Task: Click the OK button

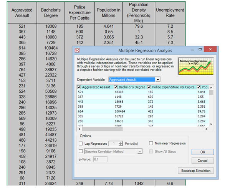Action: tap(203, 152)
